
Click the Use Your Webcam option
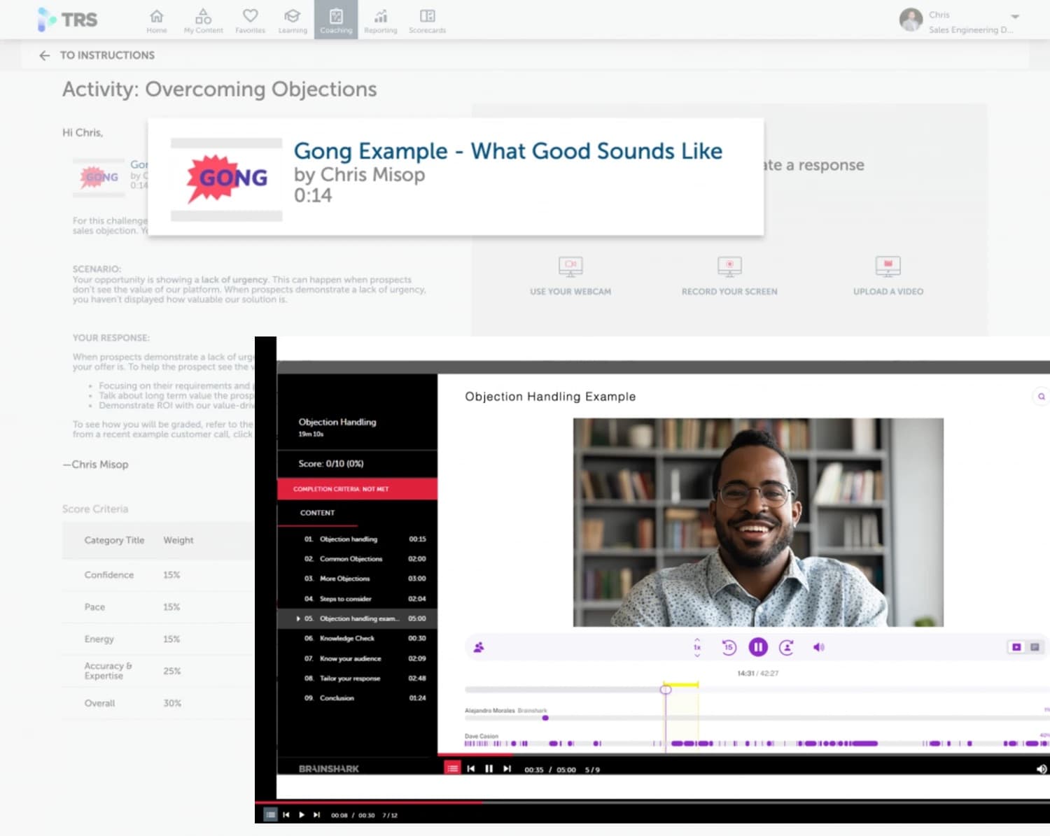pos(570,276)
